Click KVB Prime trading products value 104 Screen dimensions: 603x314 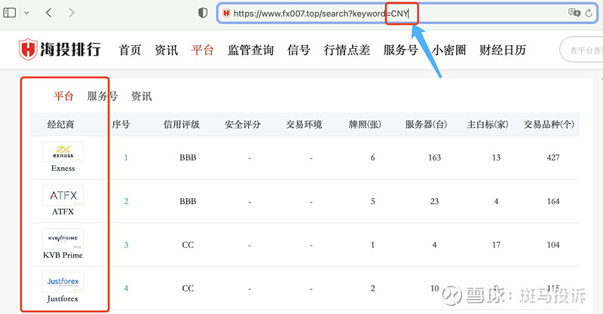pyautogui.click(x=553, y=245)
